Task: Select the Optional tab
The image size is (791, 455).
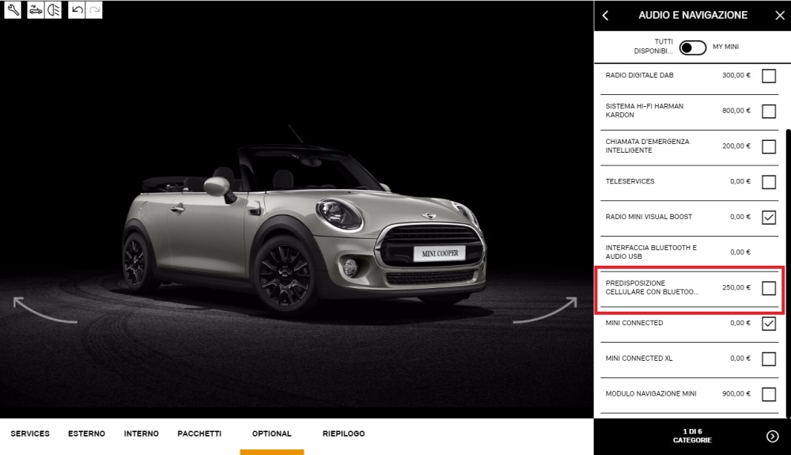Action: click(x=272, y=434)
